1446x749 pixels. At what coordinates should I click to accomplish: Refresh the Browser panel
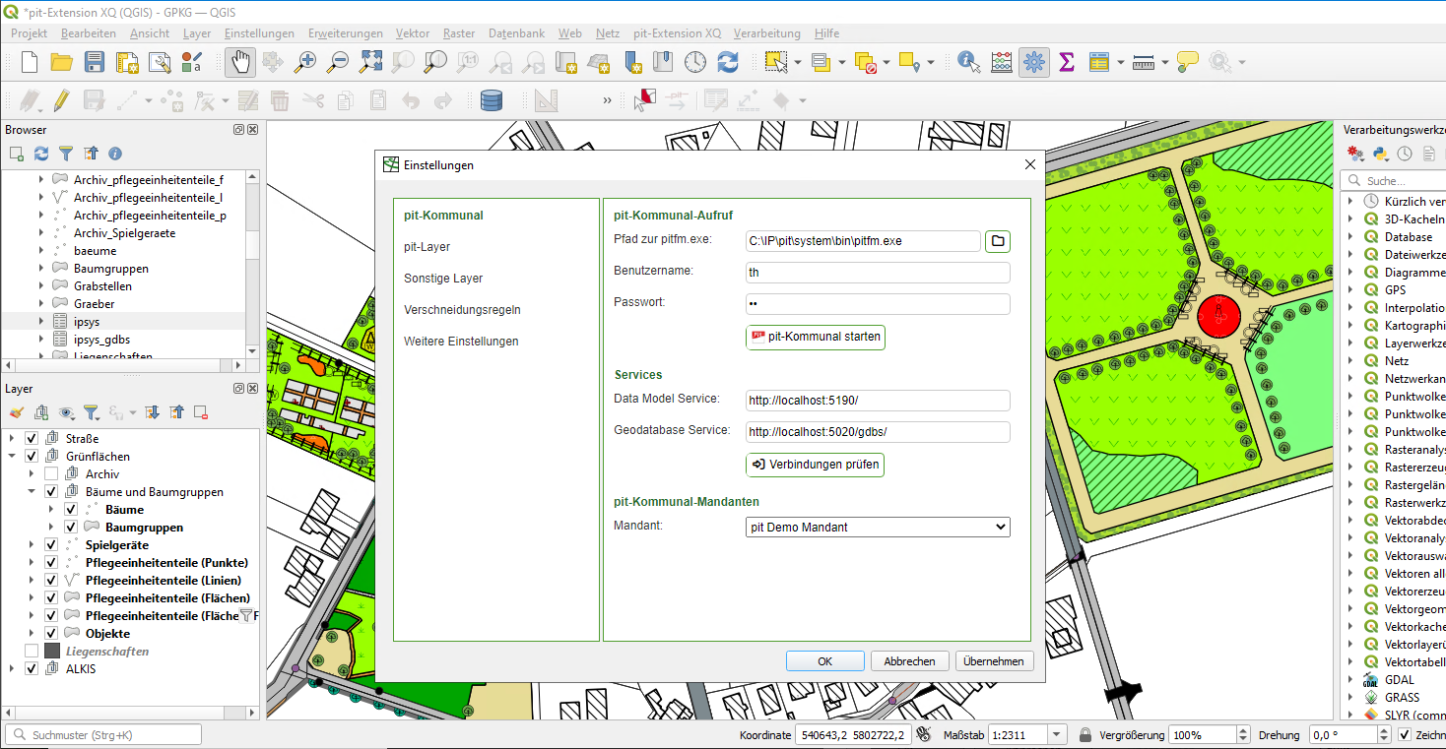39,154
